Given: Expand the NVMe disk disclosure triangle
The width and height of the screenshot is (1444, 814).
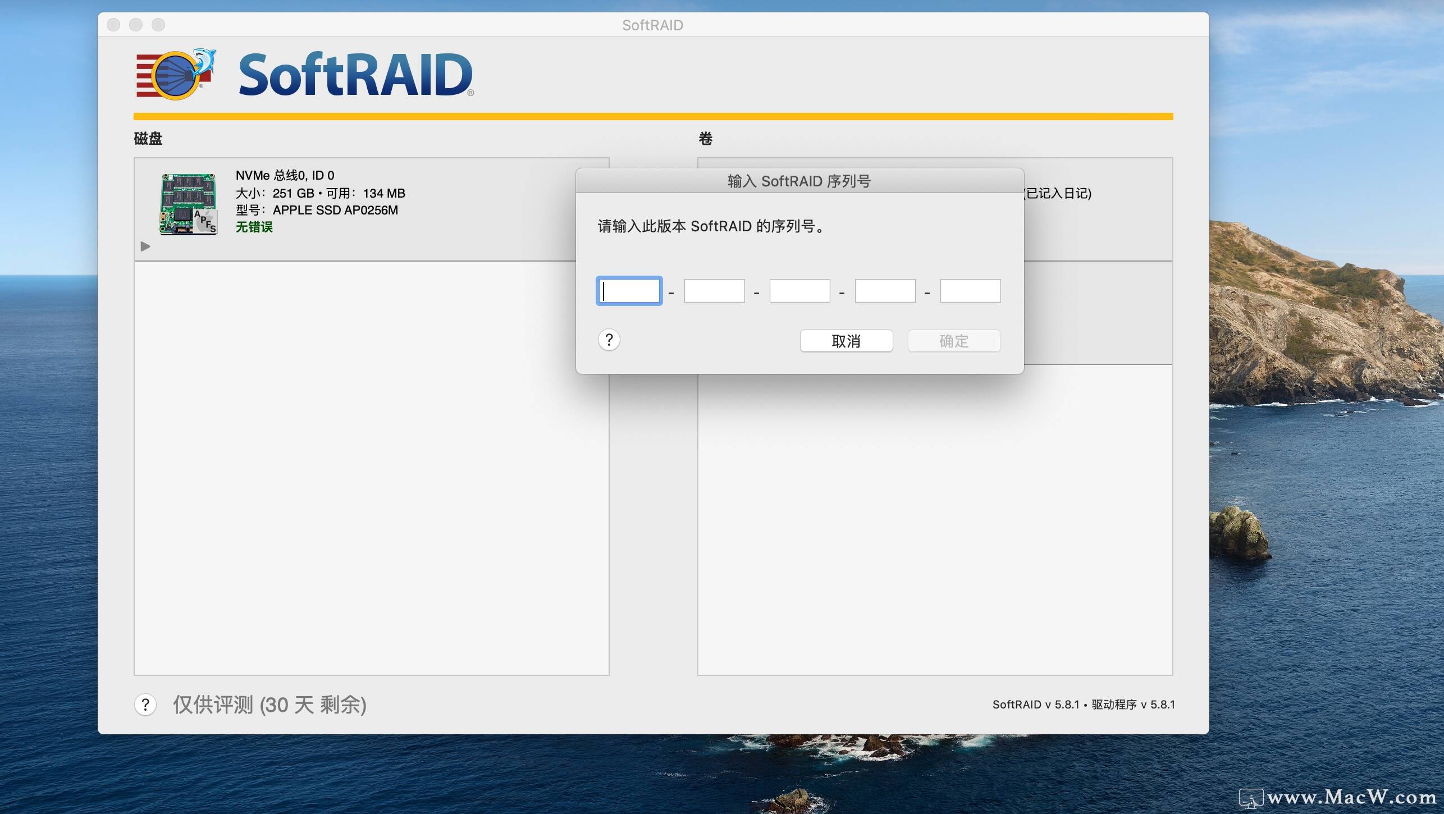Looking at the screenshot, I should 145,246.
